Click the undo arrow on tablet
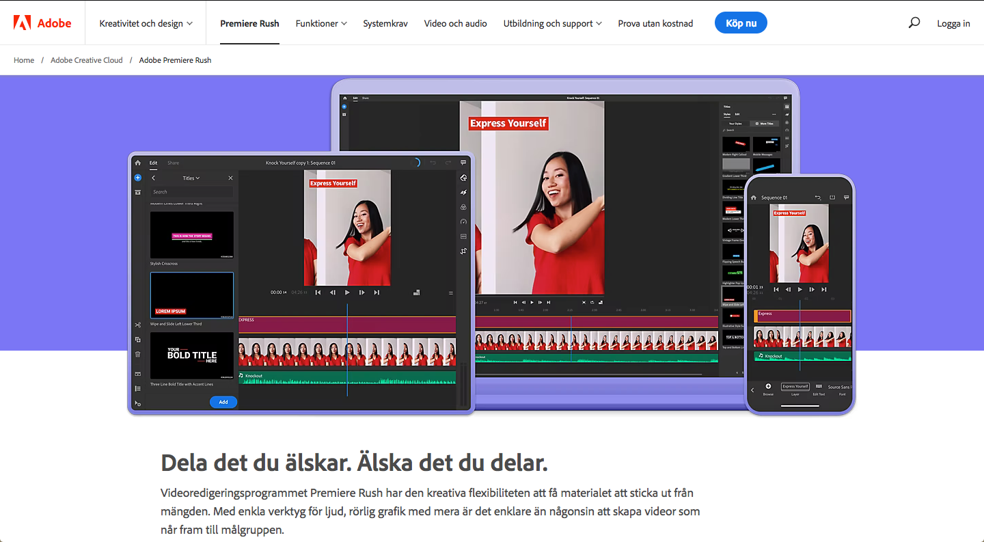This screenshot has height=542, width=984. (x=433, y=163)
